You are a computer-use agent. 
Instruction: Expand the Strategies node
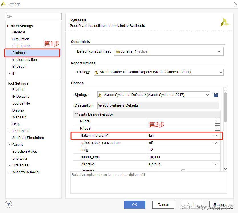pos(9,165)
